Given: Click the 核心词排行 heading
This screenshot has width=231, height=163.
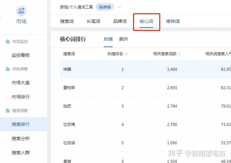Looking at the screenshot, I should click(73, 39).
